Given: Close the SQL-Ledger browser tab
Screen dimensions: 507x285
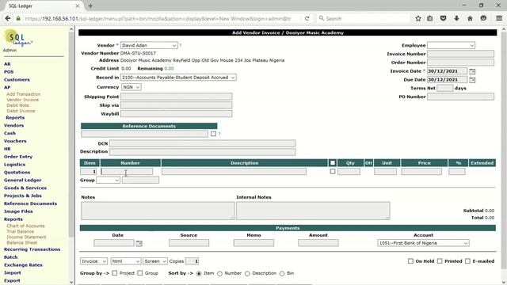Looking at the screenshot, I should (x=78, y=6).
